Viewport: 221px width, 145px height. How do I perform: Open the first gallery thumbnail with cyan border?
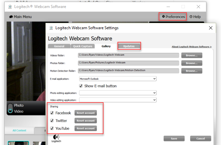pos(18,143)
